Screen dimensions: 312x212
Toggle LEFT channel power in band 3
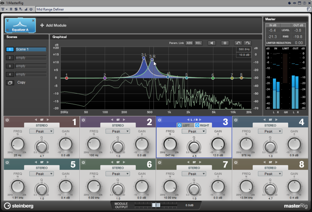point(180,125)
